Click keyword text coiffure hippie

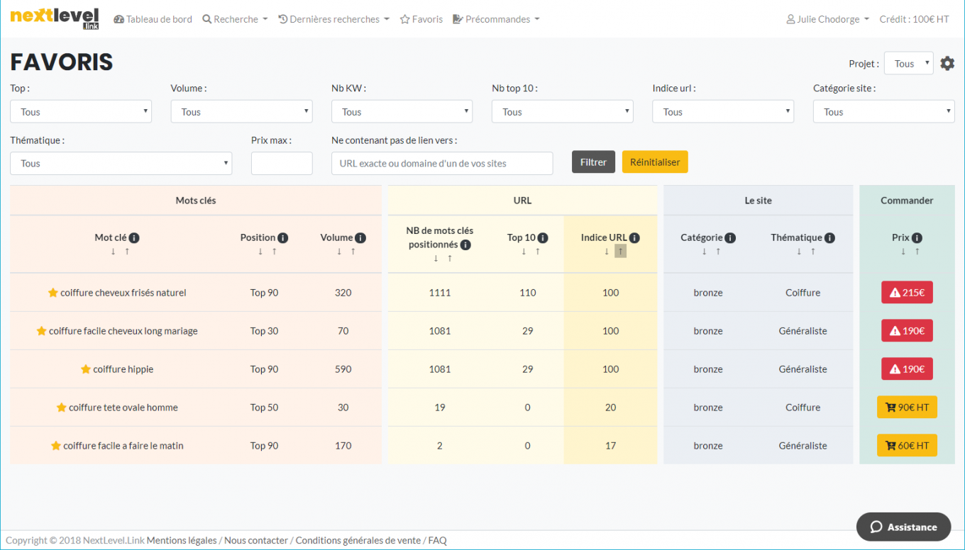123,369
